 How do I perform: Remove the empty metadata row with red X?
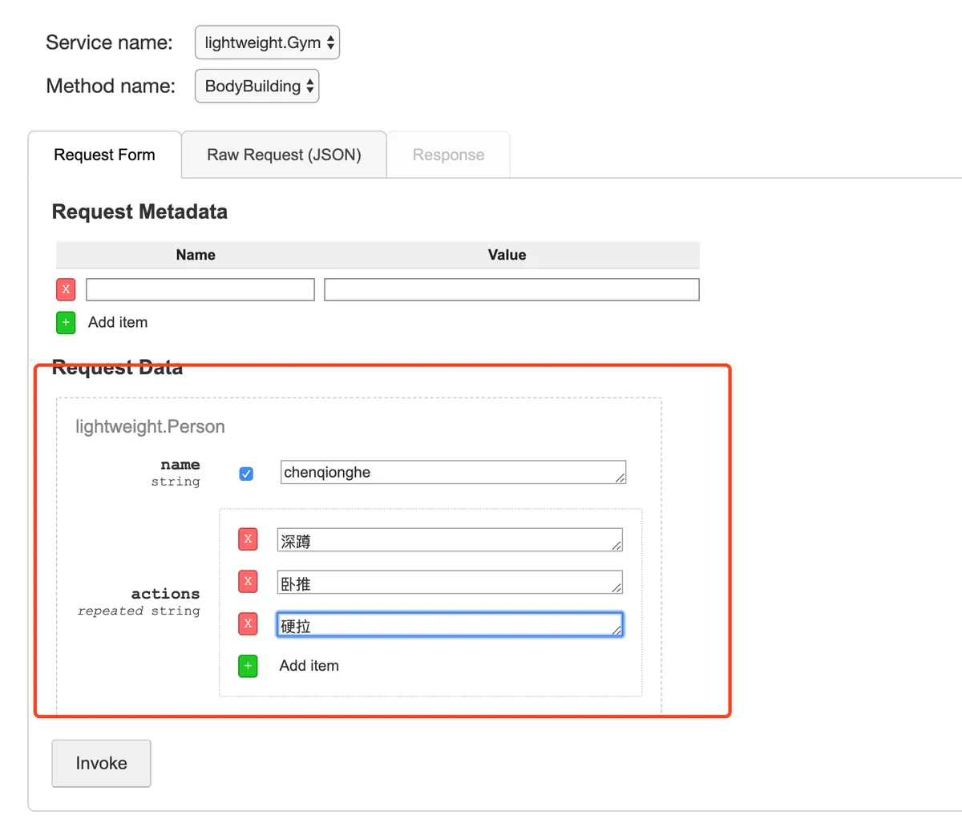(x=66, y=289)
